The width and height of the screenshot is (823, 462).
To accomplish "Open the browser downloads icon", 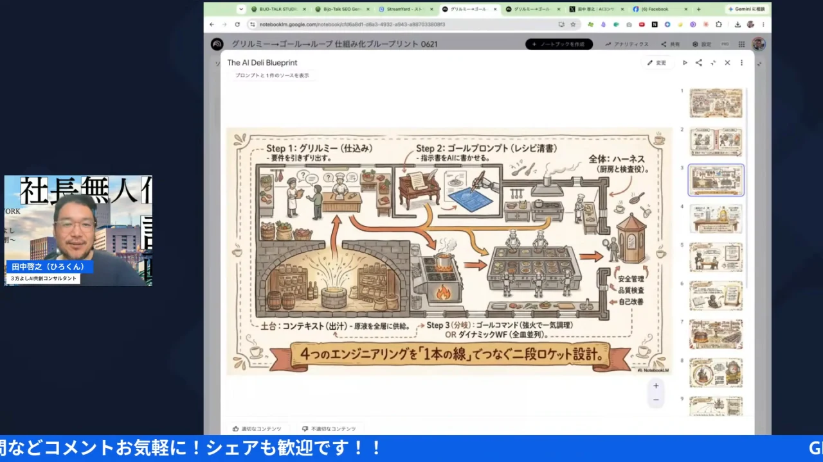I will point(736,24).
